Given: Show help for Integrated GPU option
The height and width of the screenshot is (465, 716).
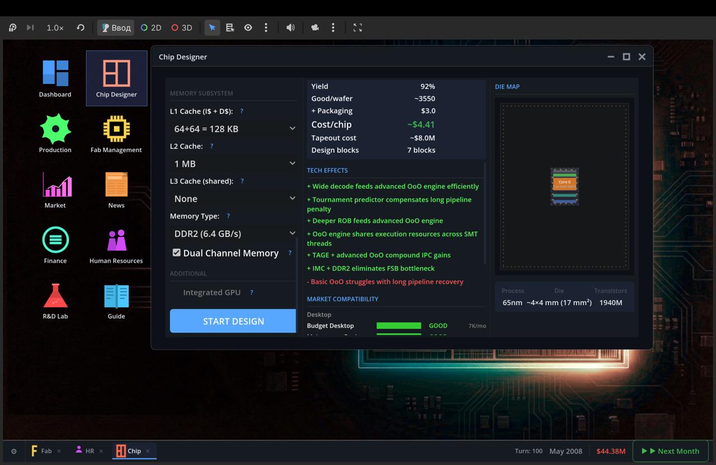Looking at the screenshot, I should pyautogui.click(x=252, y=292).
